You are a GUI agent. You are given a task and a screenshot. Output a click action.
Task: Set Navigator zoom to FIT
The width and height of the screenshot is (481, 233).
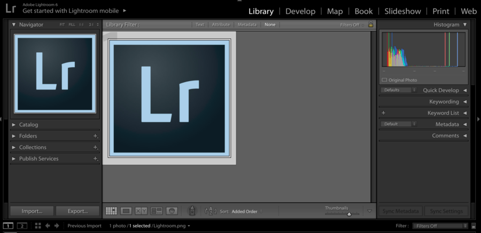[x=62, y=25]
